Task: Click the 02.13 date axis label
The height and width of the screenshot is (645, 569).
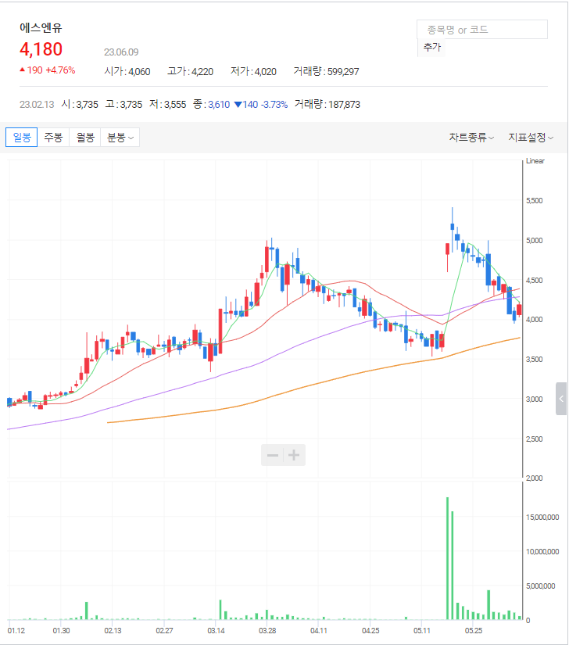Action: [x=113, y=631]
